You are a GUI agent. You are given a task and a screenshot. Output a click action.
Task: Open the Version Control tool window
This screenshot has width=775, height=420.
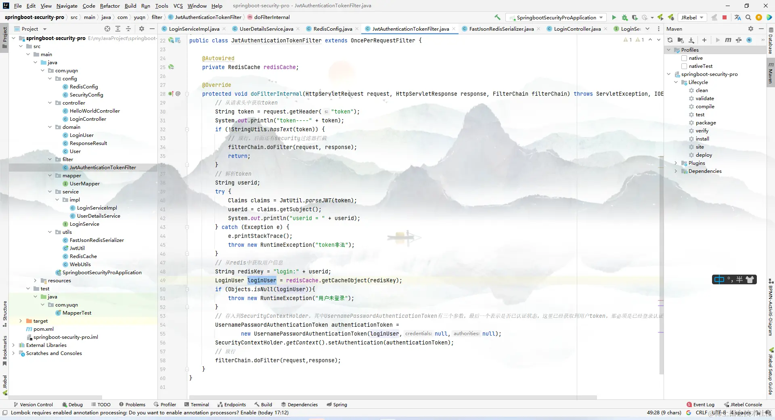33,405
